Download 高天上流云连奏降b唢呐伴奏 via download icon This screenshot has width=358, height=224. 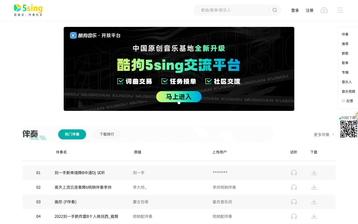click(x=314, y=187)
